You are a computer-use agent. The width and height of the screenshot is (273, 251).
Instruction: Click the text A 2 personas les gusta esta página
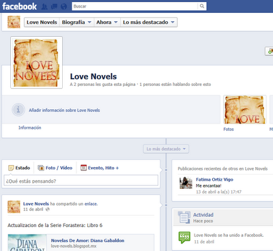pos(102,85)
